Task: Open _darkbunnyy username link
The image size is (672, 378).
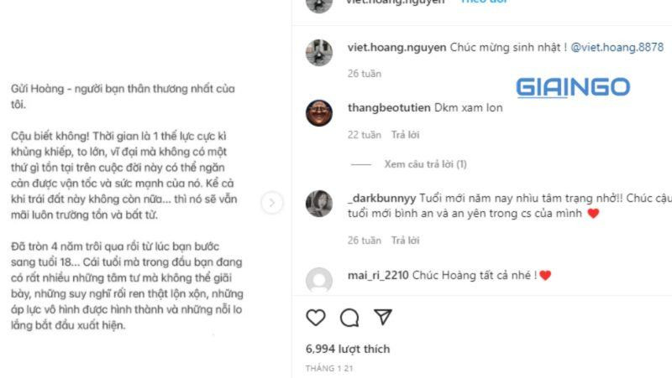Action: (381, 199)
